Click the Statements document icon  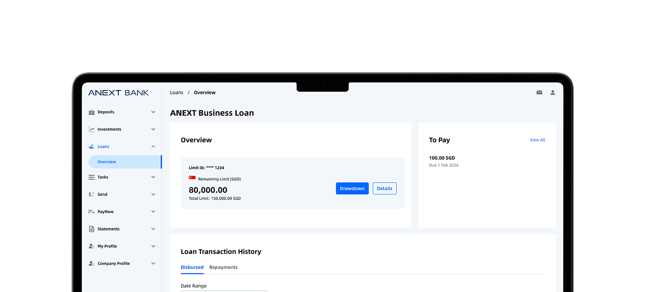point(92,229)
